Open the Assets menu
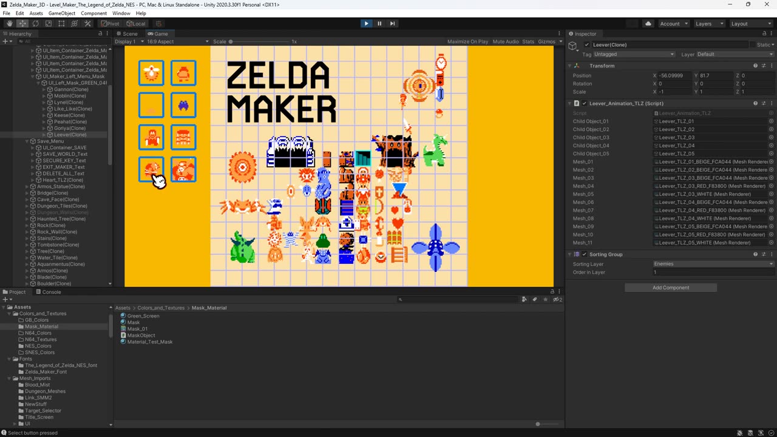This screenshot has width=777, height=437. [x=36, y=13]
